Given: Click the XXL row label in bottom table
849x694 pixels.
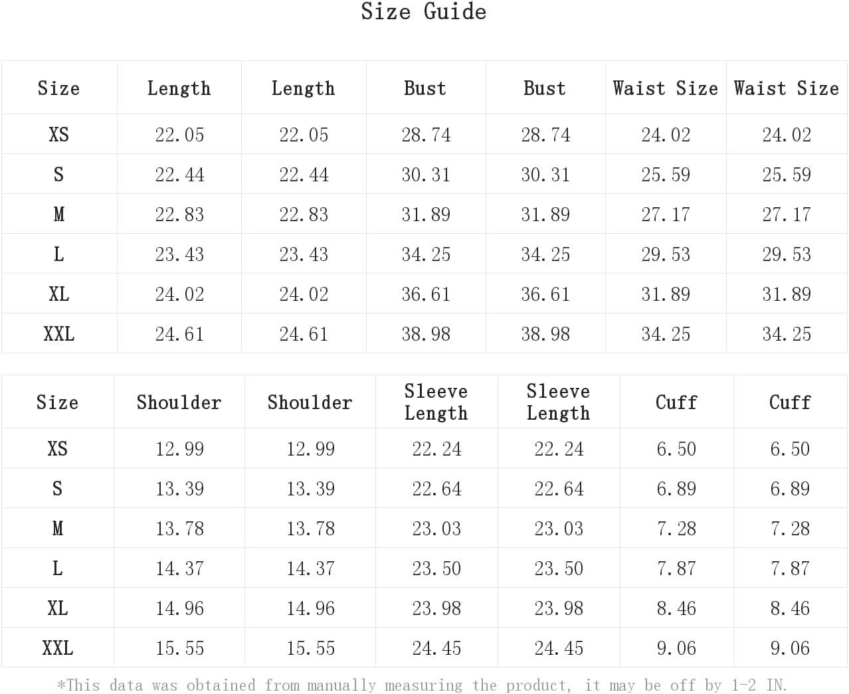Looking at the screenshot, I should click(x=58, y=648).
